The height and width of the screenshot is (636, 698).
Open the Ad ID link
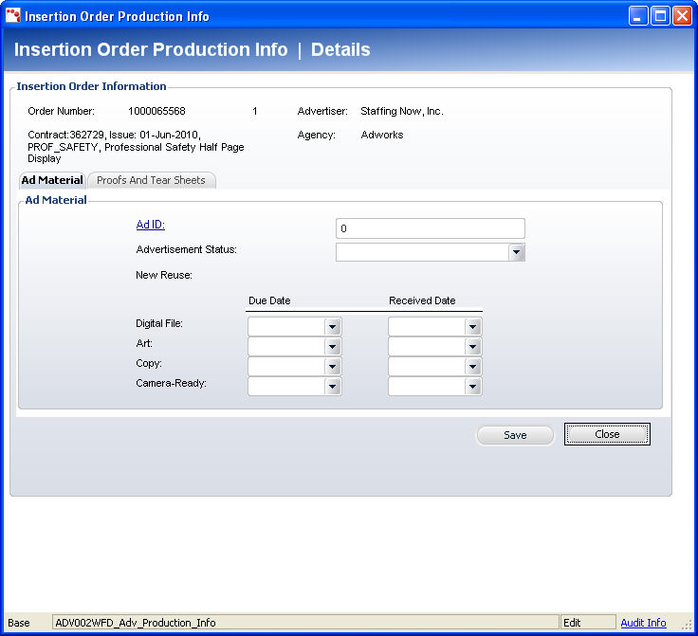(x=150, y=225)
